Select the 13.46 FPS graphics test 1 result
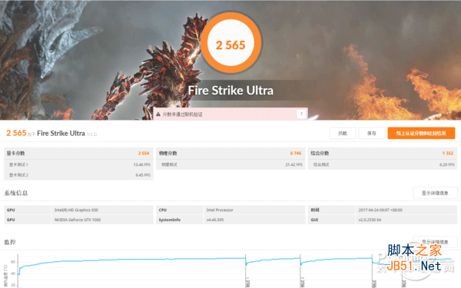 [141, 164]
